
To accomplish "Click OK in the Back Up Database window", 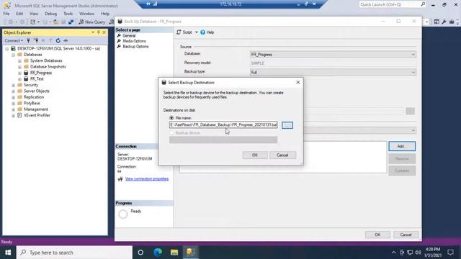I will pos(377,235).
